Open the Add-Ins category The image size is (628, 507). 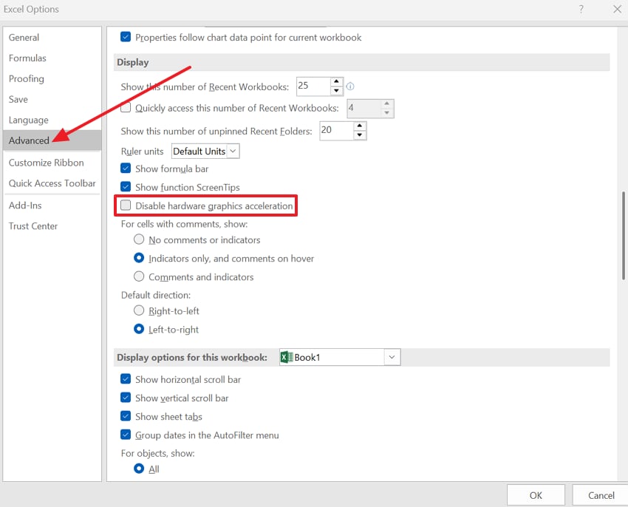52,205
